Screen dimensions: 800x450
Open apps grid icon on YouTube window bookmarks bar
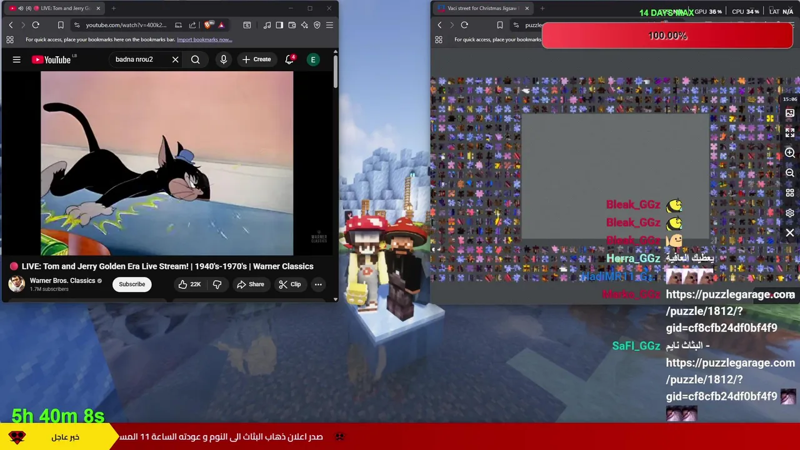click(10, 39)
